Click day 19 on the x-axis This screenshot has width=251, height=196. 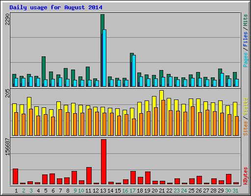point(147,191)
